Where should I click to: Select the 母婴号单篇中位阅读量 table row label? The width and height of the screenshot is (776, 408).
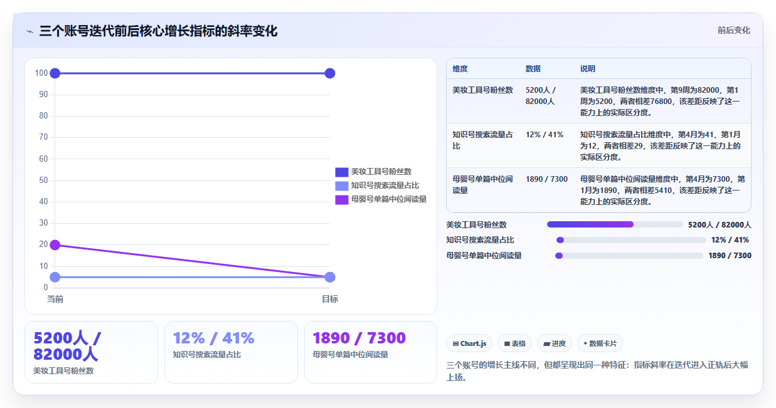pyautogui.click(x=482, y=185)
